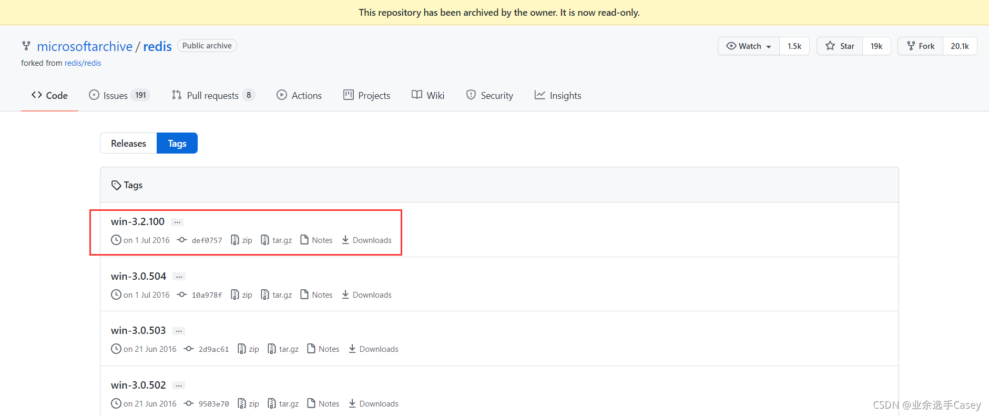View the 1.5k watchers count
The width and height of the screenshot is (989, 416).
tap(794, 46)
